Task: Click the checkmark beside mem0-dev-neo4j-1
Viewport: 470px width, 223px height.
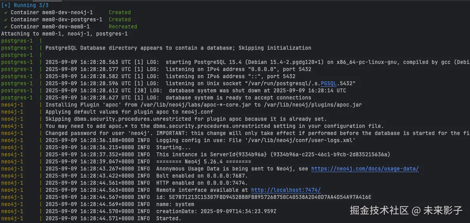Action: 6,13
